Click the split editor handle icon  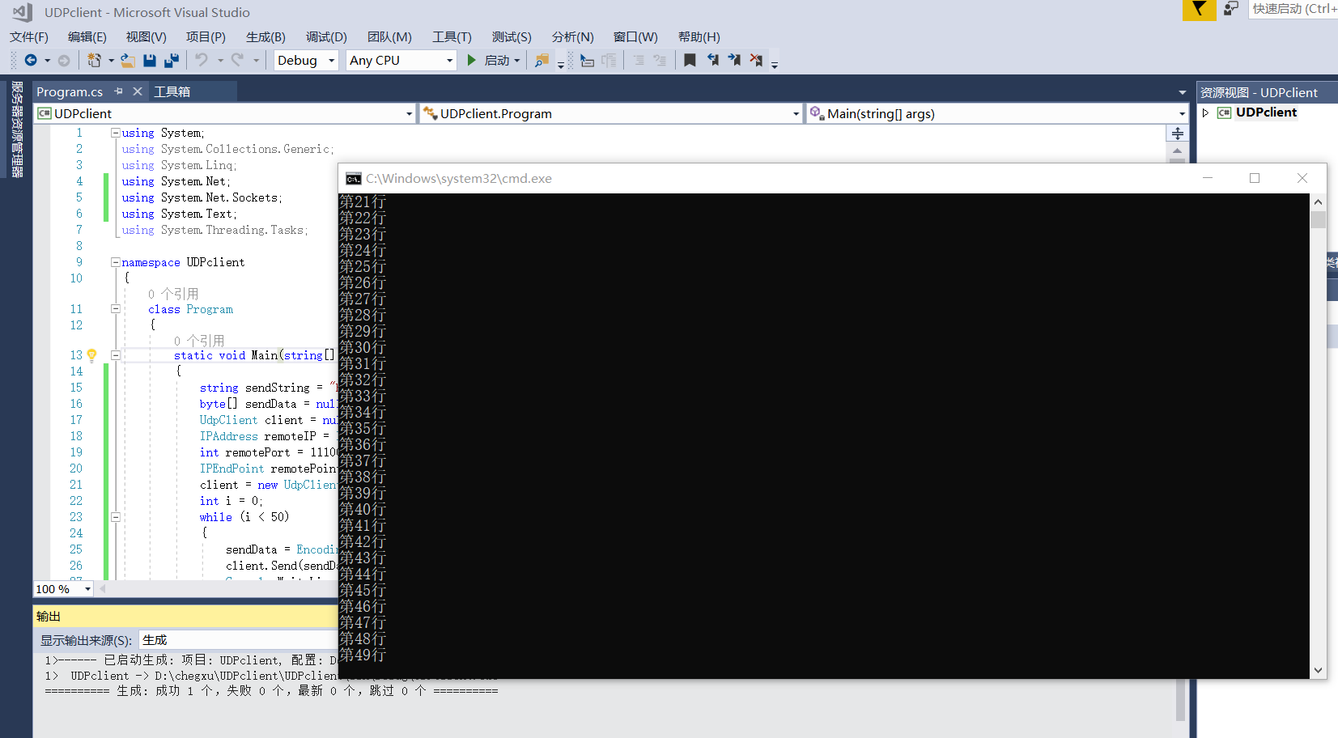coord(1178,134)
